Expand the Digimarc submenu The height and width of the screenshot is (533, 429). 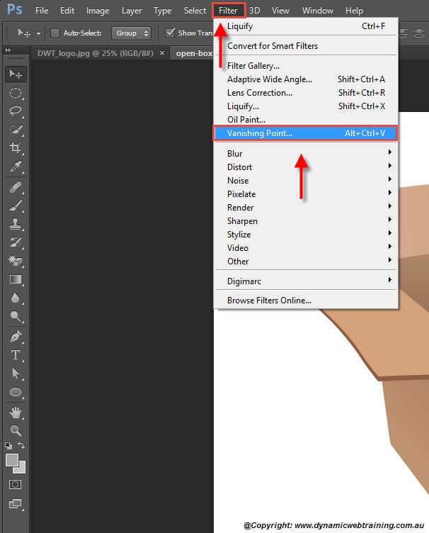click(x=306, y=281)
